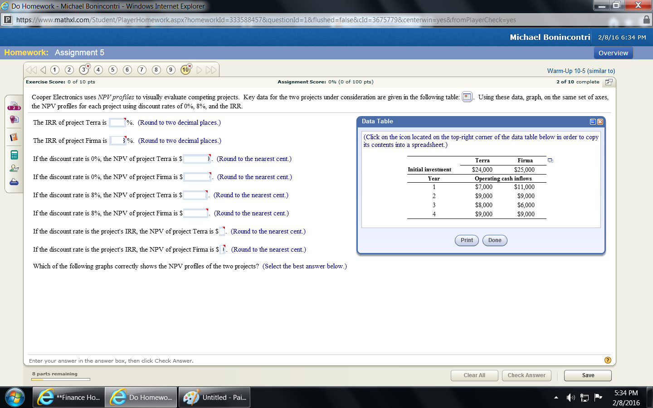The image size is (653, 408).
Task: Click the Help Me Solve This lightbulb icon
Action: tap(14, 119)
